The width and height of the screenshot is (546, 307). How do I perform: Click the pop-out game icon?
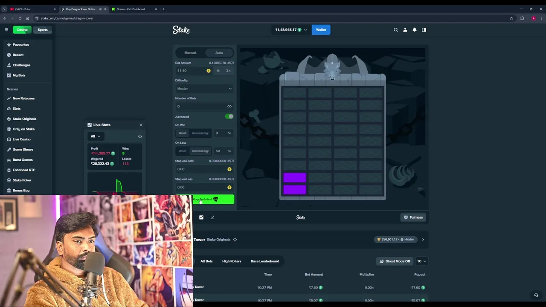(x=212, y=217)
